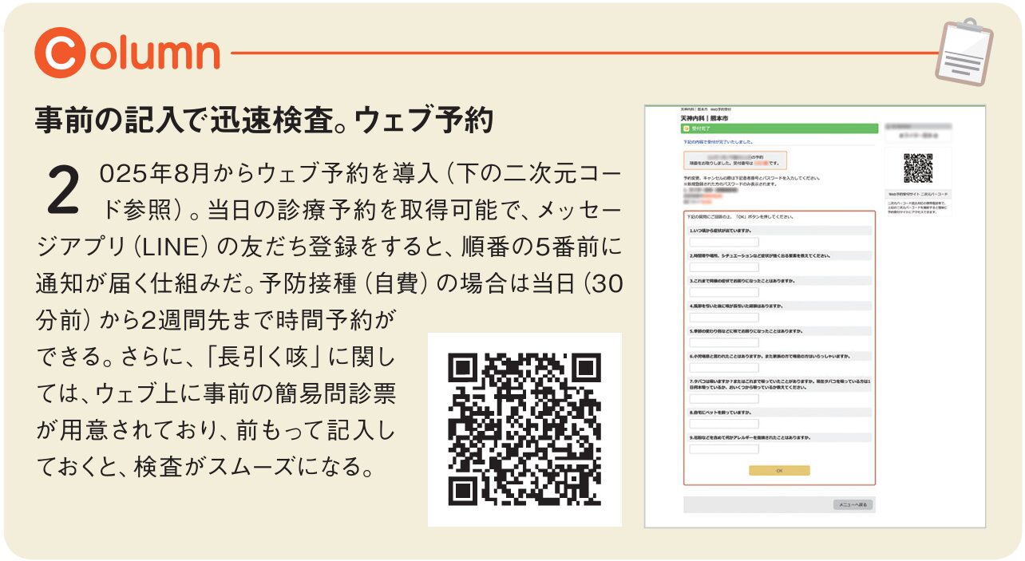
Task: Click the headline 事前の記入で迅速検査。ウェブ予約
Action: (264, 119)
